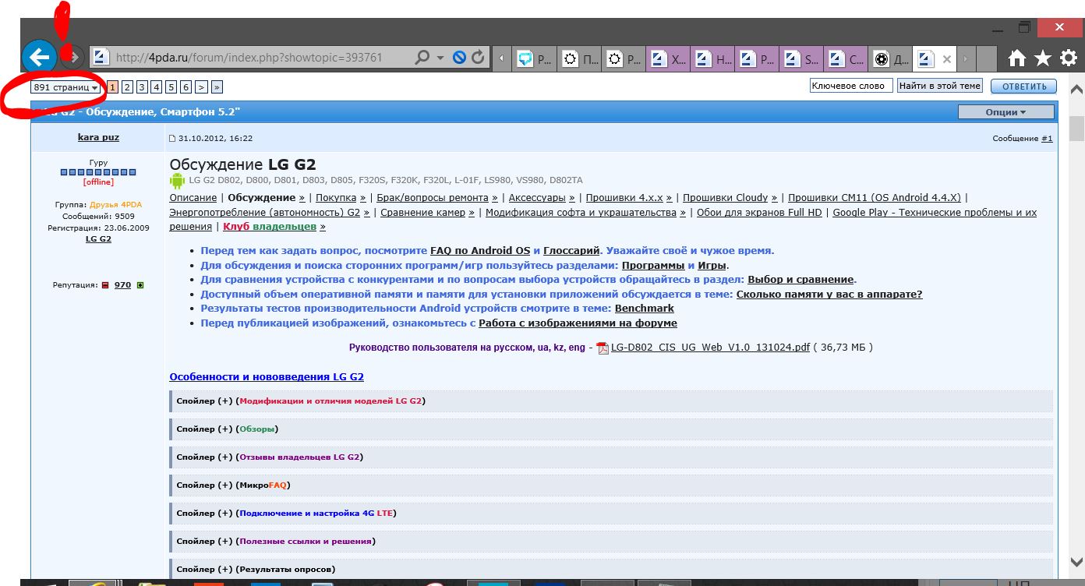Click the browser Forward arrow button
This screenshot has height=586, width=1085.
[x=72, y=57]
